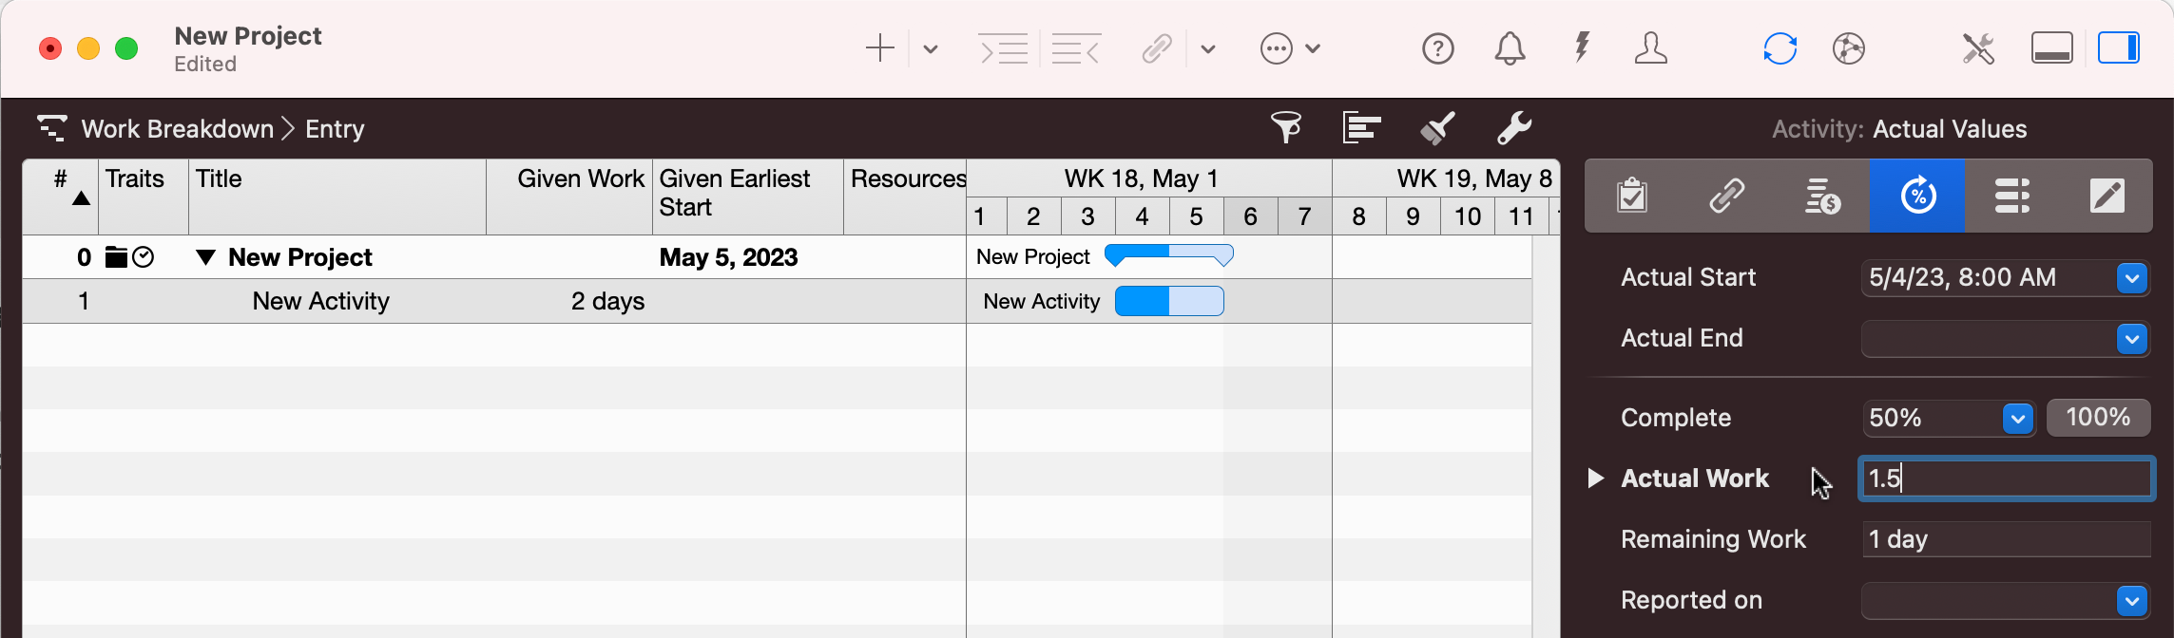Screen dimensions: 2174x638
Task: Toggle the bottom panel view
Action: pos(2051,47)
